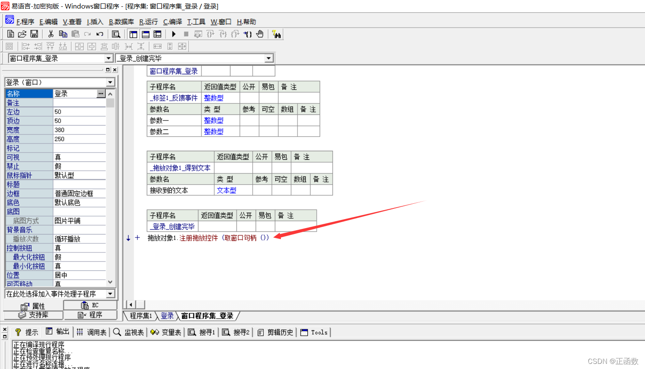Image resolution: width=645 pixels, height=369 pixels.
Task: Open the _登录_创建完毕 subroutine dropdown
Action: tap(269, 58)
